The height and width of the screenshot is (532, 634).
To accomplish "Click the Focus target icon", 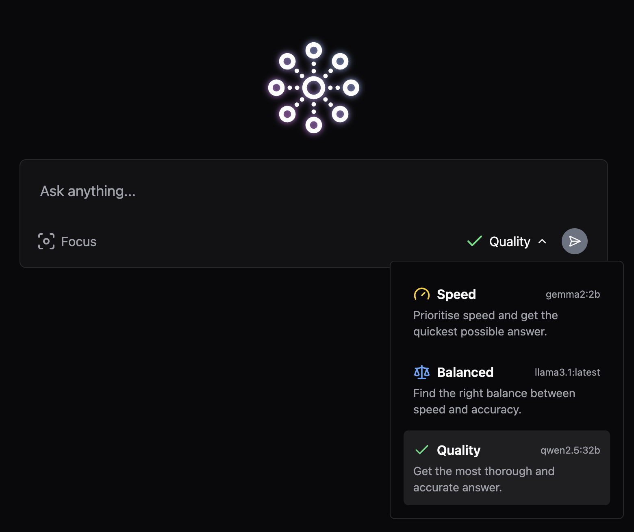I will [46, 241].
